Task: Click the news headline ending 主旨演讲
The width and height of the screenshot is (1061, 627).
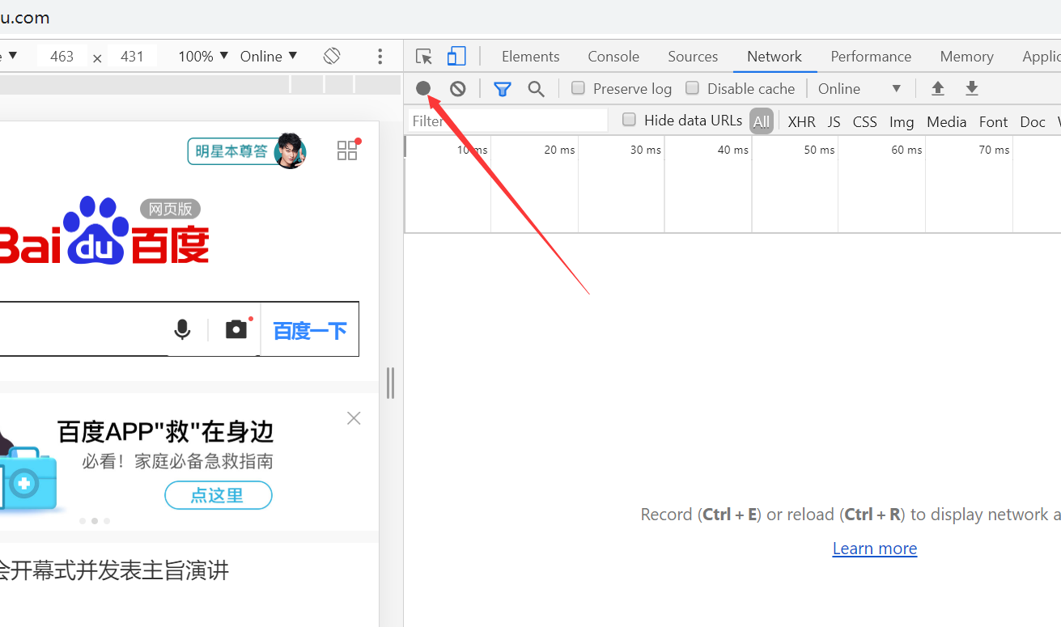Action: pyautogui.click(x=113, y=570)
